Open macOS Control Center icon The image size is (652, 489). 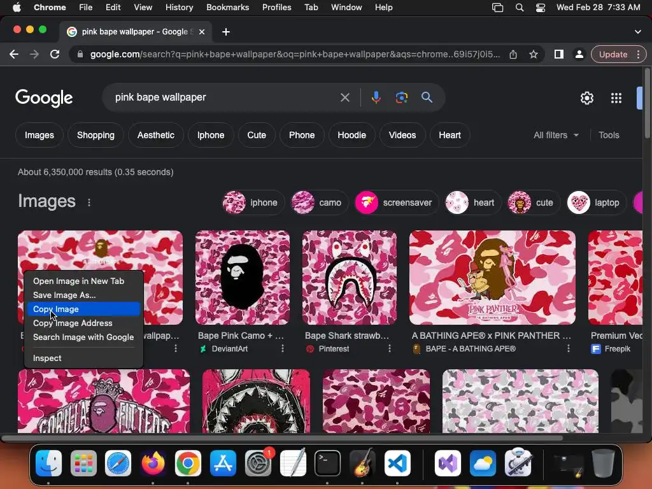coord(540,8)
